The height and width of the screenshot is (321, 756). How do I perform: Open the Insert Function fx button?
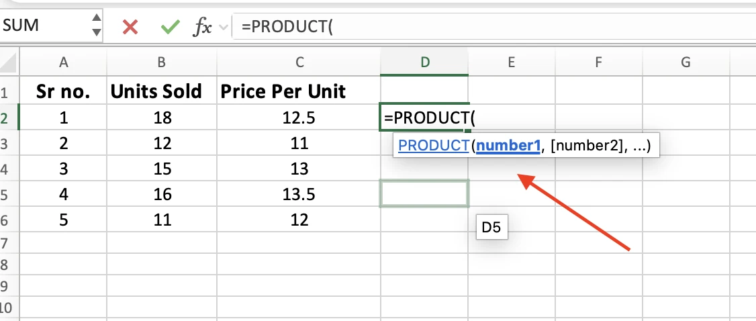coord(203,27)
